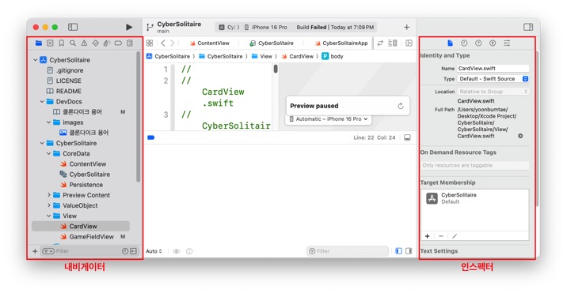This screenshot has height=293, width=567.
Task: Open the Source Control navigator icon
Action: [50, 43]
